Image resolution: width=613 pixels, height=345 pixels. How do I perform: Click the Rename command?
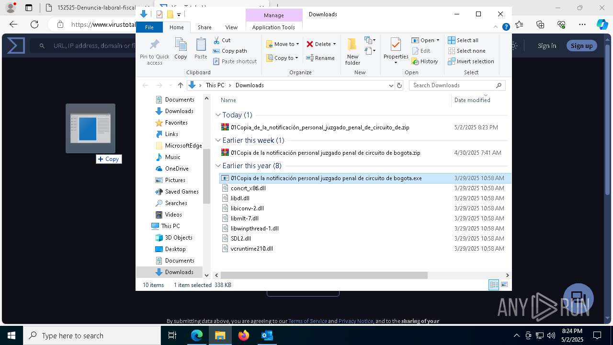click(320, 58)
